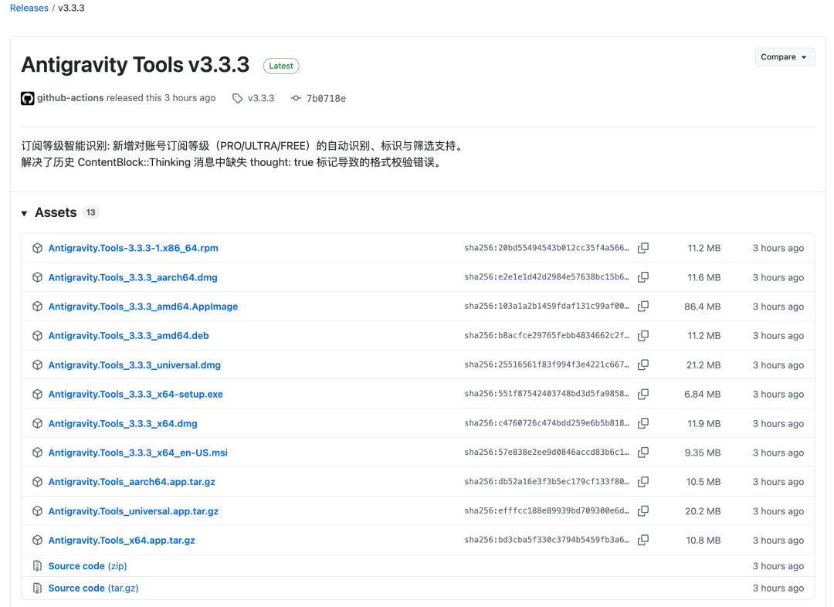Go to Releases breadcrumb link
Screen dimensions: 834x607
coord(29,8)
